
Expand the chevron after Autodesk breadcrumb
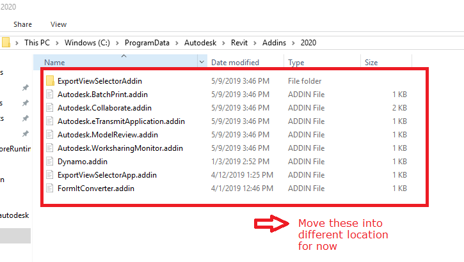pos(224,43)
